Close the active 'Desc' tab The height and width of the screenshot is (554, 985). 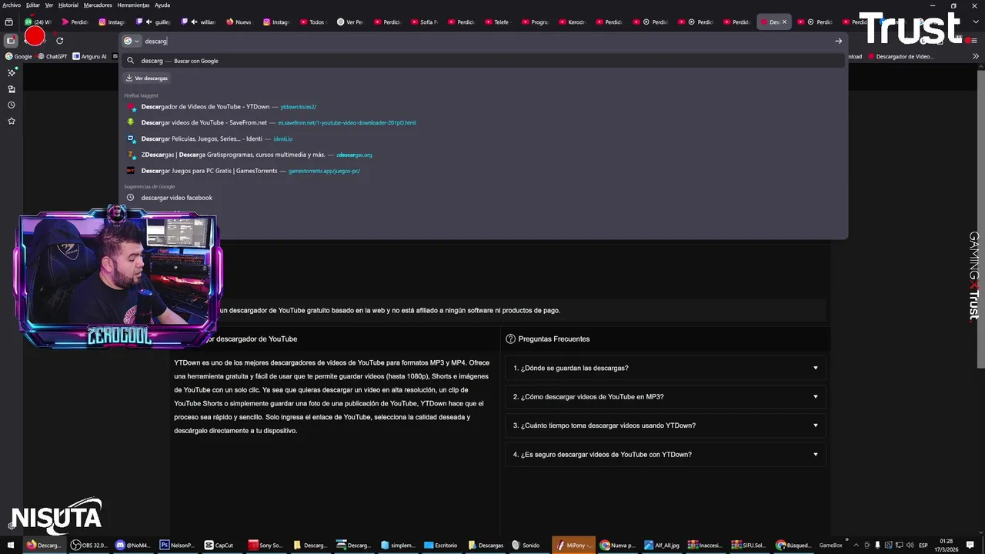pyautogui.click(x=784, y=22)
